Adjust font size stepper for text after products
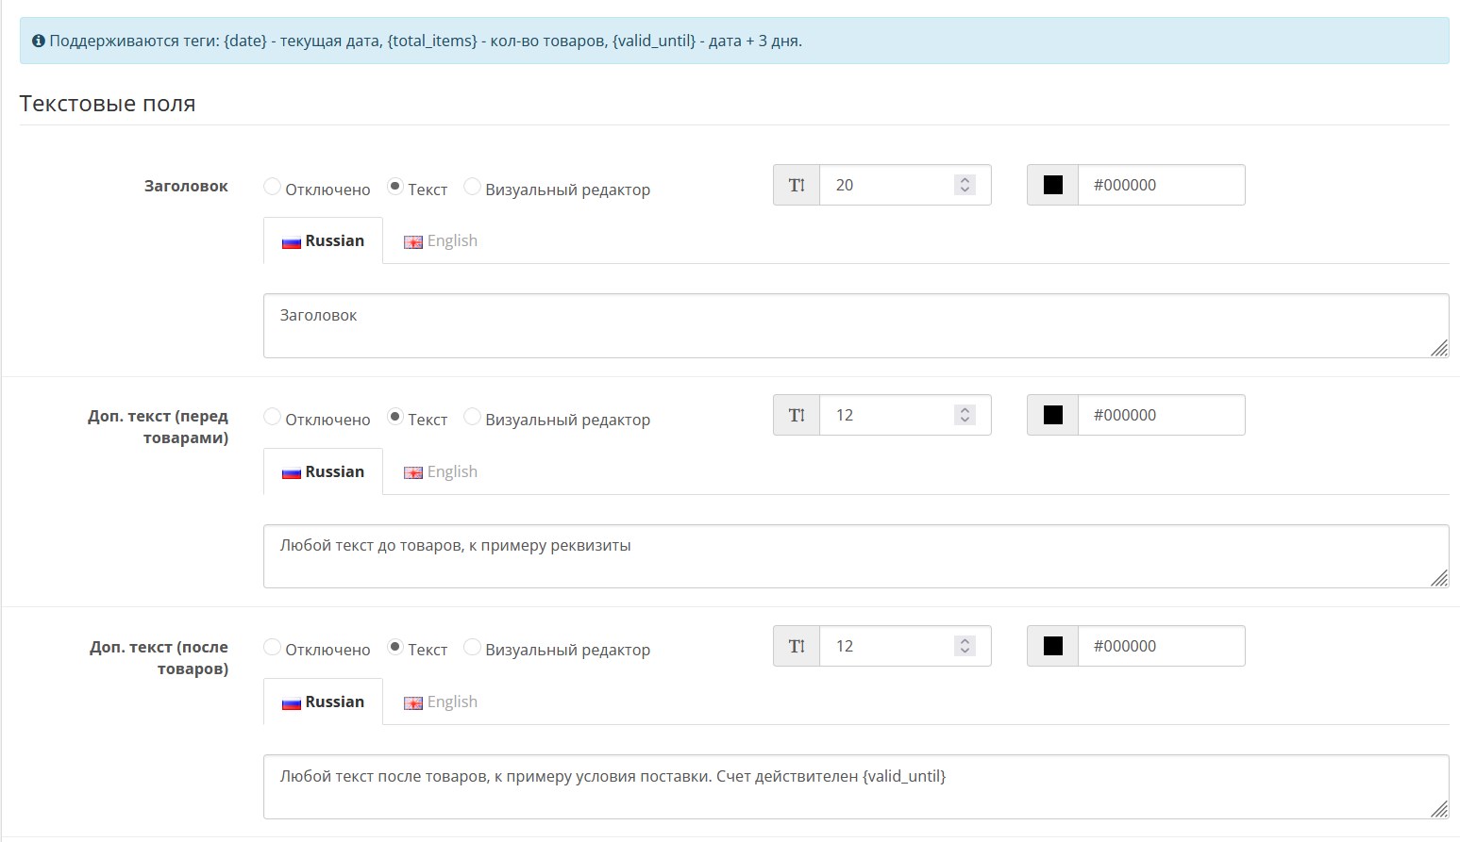1460x842 pixels. (x=964, y=646)
